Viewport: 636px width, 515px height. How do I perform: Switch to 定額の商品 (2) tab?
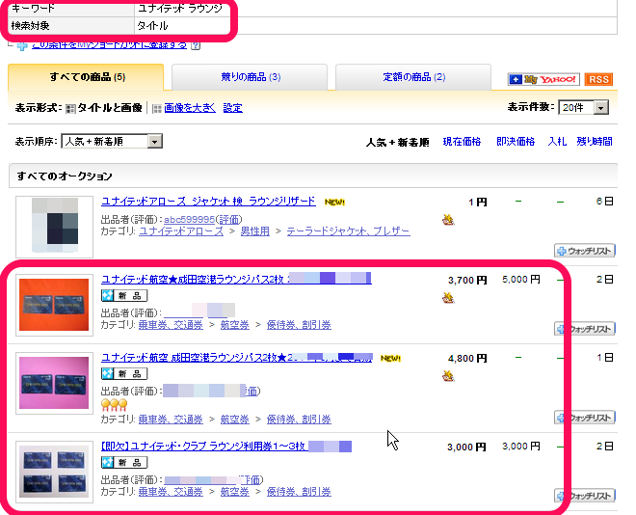click(x=413, y=77)
